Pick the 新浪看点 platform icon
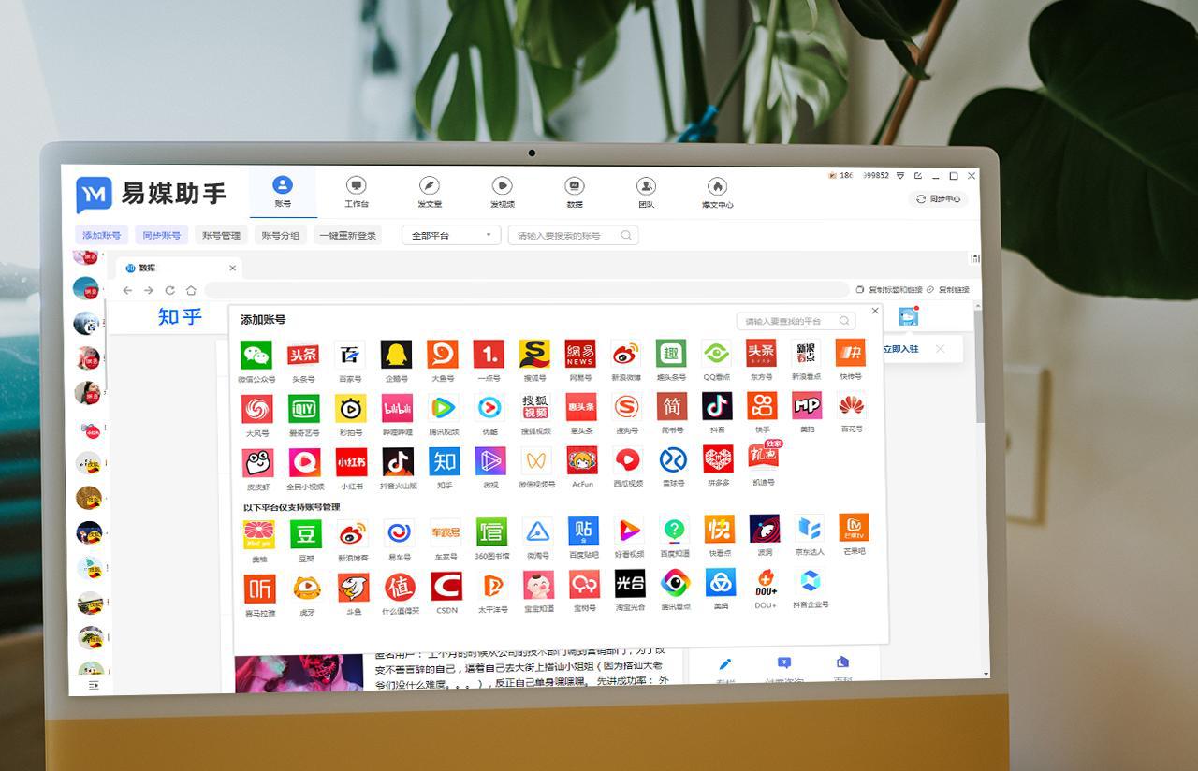1198x771 pixels. coord(806,353)
